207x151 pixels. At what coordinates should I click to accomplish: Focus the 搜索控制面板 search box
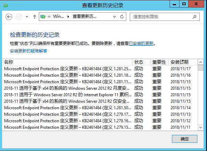tap(165, 17)
